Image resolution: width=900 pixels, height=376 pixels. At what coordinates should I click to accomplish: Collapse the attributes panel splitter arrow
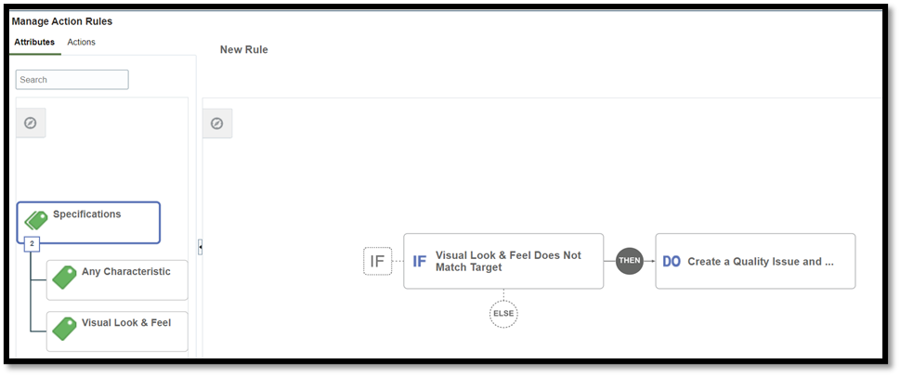(x=201, y=246)
